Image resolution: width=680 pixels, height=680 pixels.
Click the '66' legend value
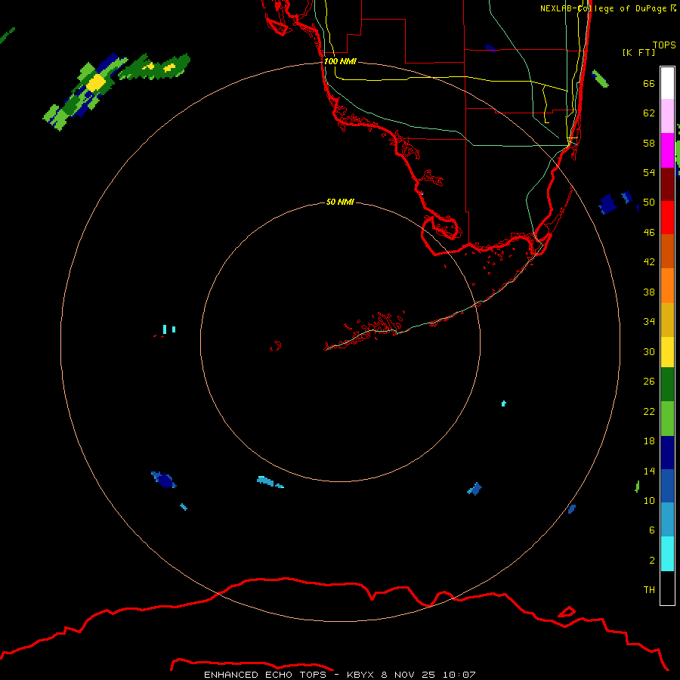[x=649, y=83]
